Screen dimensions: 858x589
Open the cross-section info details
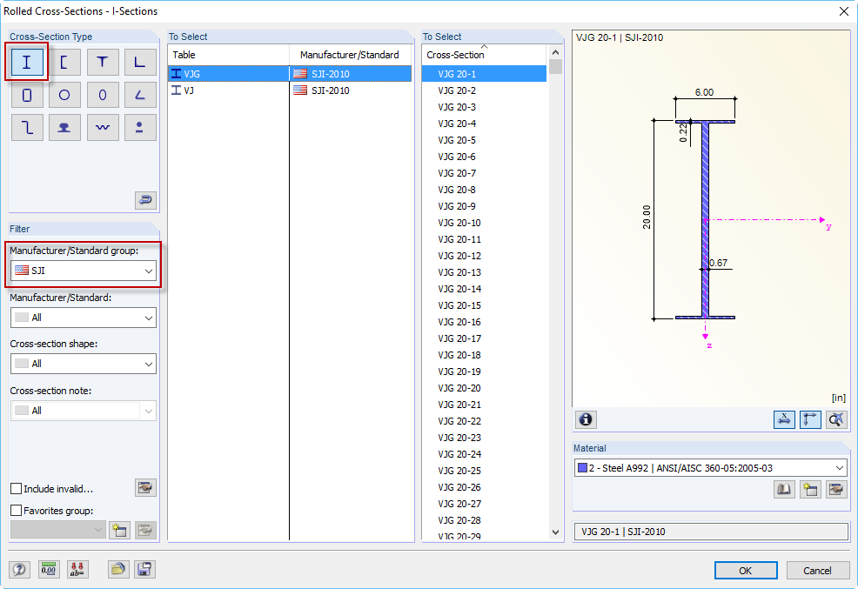pos(586,419)
